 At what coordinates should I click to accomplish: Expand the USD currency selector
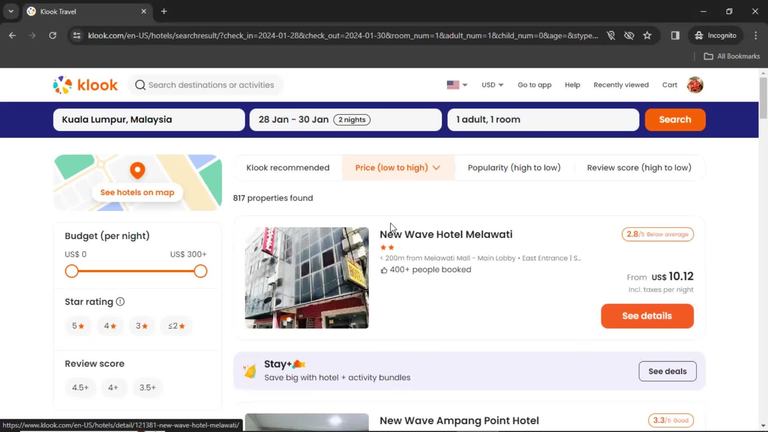click(492, 85)
